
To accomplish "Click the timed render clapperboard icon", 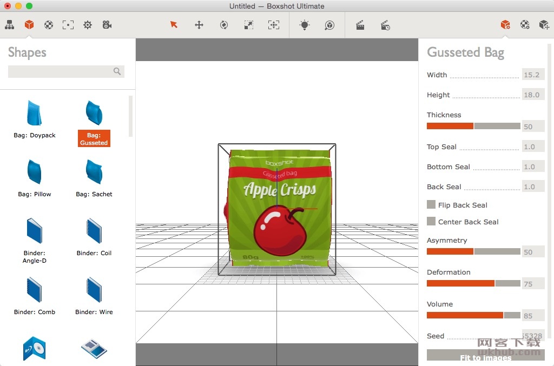I will [385, 25].
